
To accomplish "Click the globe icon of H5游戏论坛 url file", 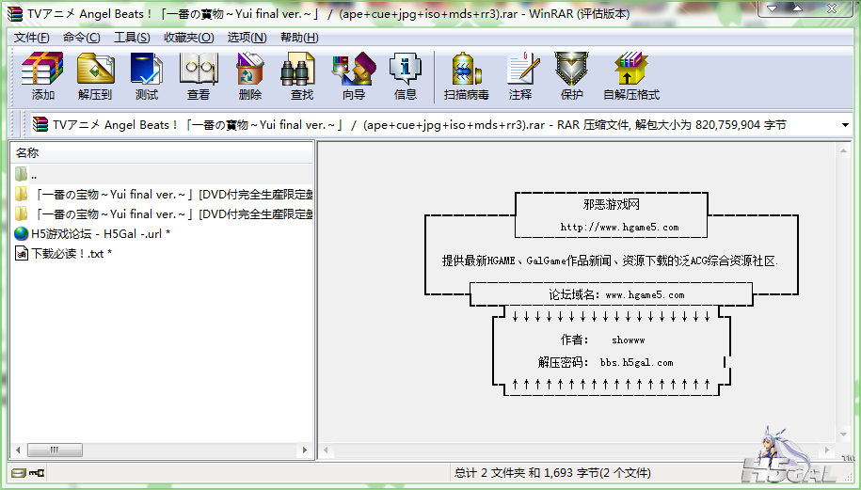I will (21, 234).
